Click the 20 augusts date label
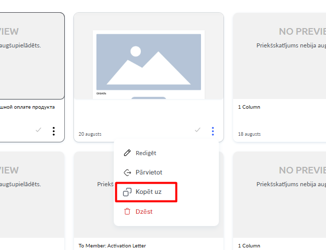 (x=90, y=134)
